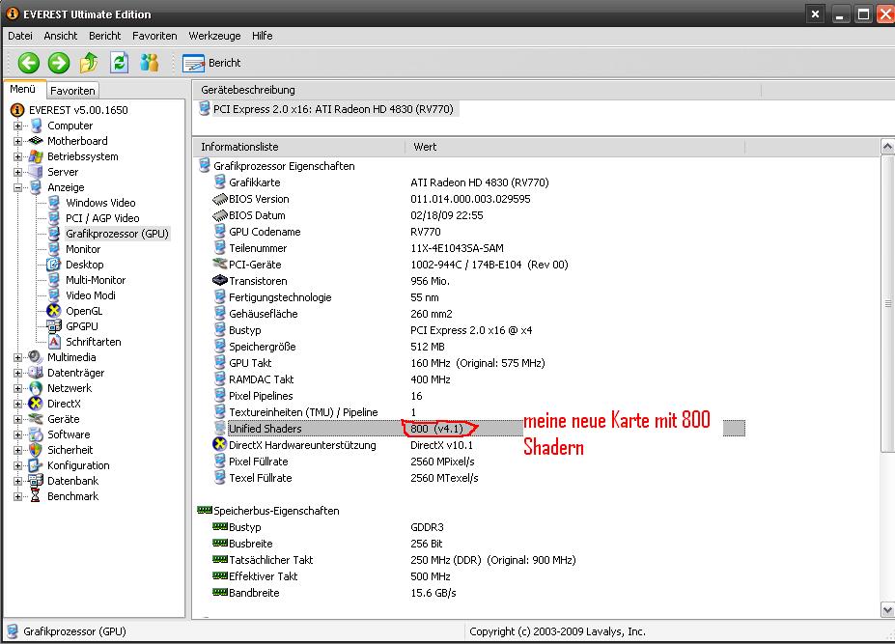Image resolution: width=895 pixels, height=644 pixels.
Task: Select Monitor tree item
Action: coord(83,249)
